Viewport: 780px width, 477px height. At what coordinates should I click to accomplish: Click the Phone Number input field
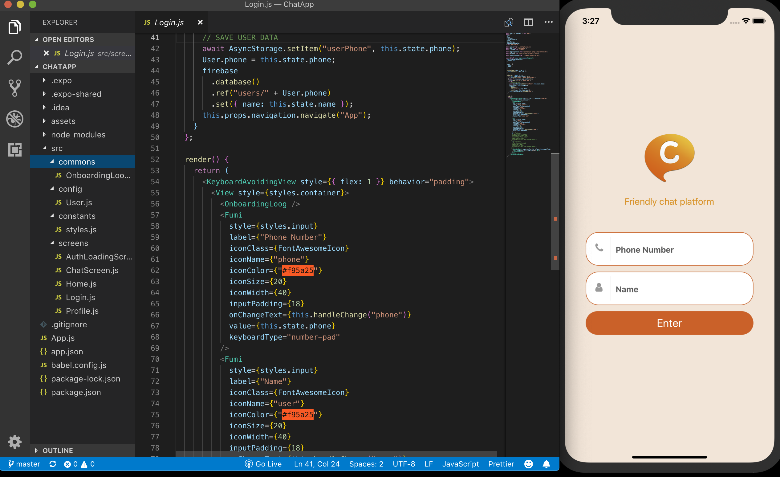click(669, 249)
